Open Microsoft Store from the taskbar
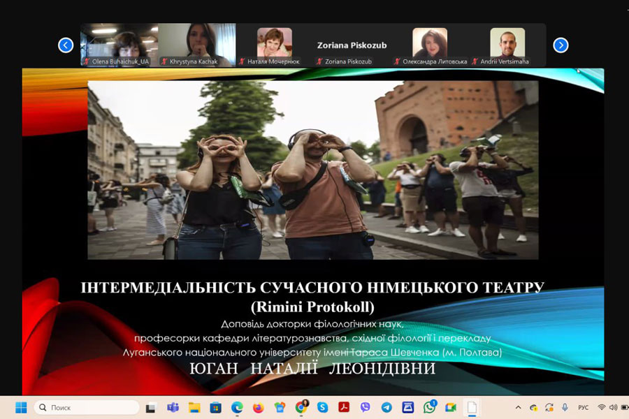This screenshot has height=419, width=629. [216, 408]
